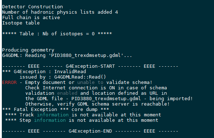Click 'Track information is not available' line
The height and width of the screenshot is (138, 214).
pyautogui.click(x=83, y=115)
